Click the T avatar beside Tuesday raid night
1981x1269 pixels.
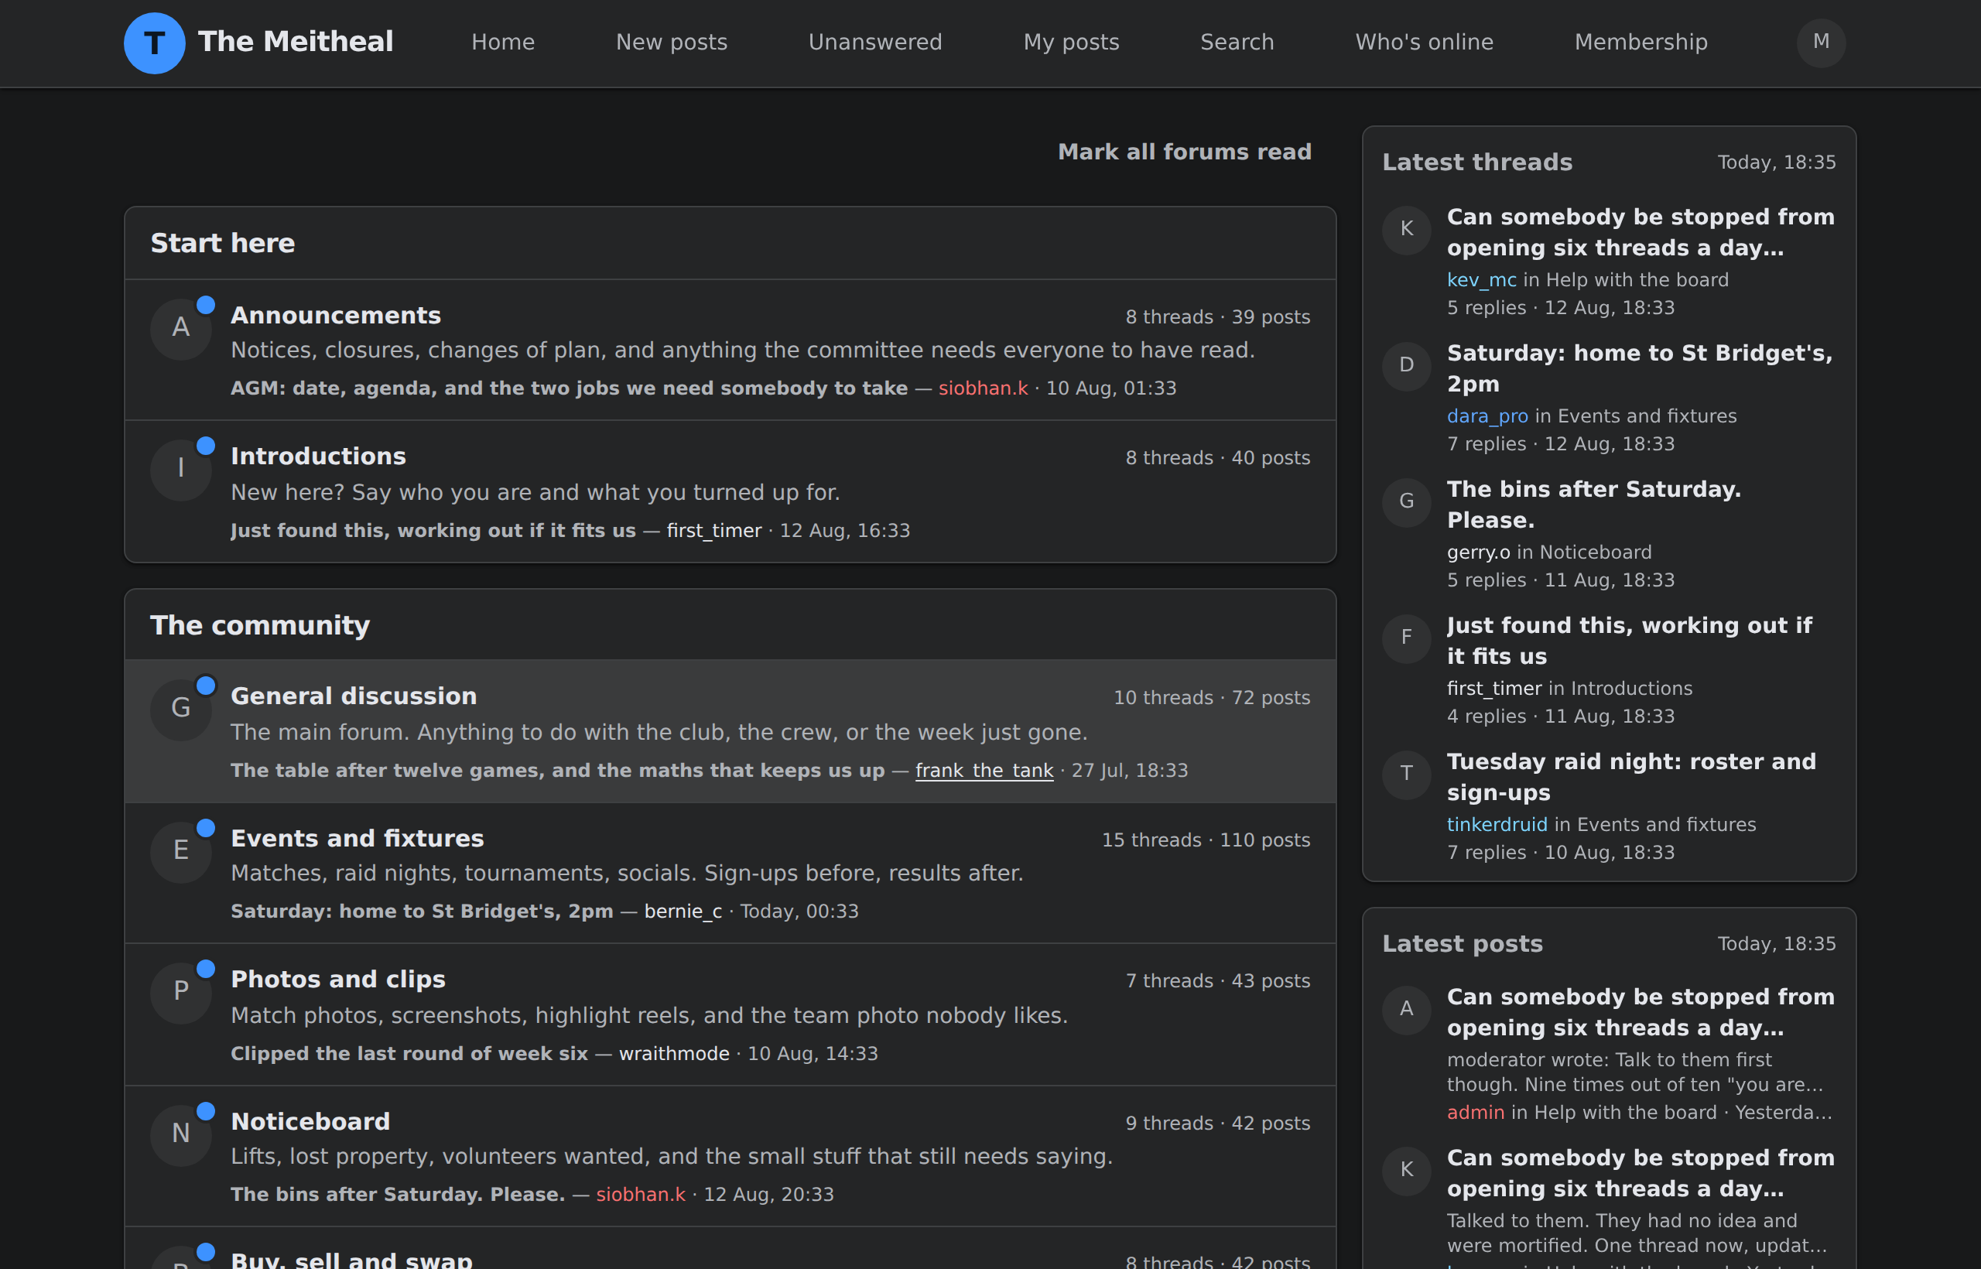click(1407, 774)
